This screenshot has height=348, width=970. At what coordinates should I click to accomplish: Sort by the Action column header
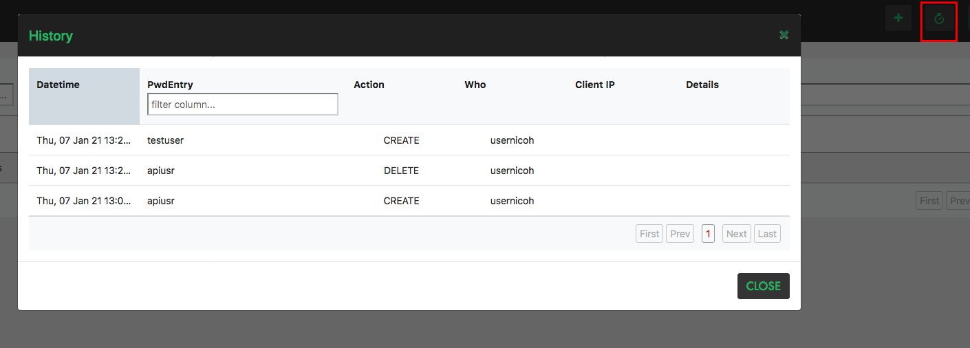pos(369,85)
